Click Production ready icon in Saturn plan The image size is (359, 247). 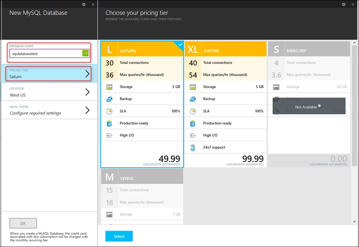point(110,123)
